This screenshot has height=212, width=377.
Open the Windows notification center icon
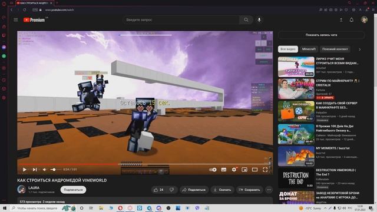click(371, 208)
